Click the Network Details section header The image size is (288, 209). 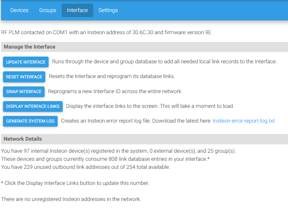coord(145,139)
